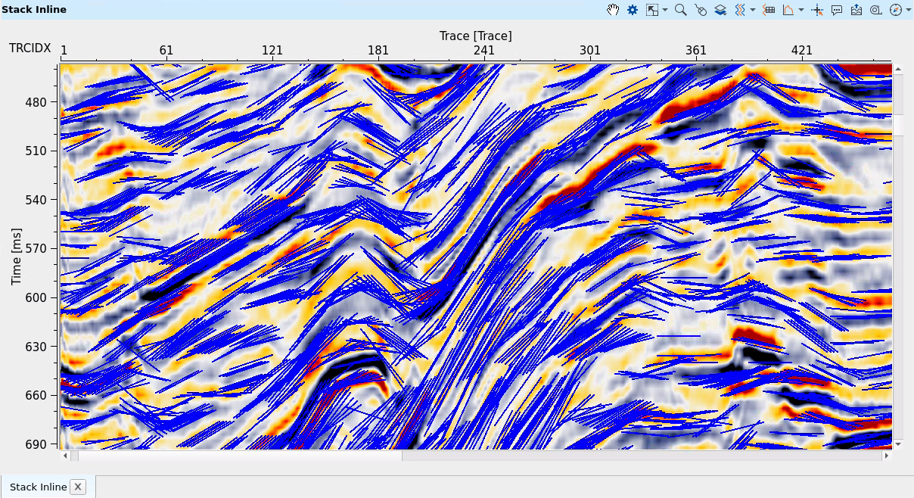Open the spreadsheet table view icon
The height and width of the screenshot is (498, 914).
(769, 10)
